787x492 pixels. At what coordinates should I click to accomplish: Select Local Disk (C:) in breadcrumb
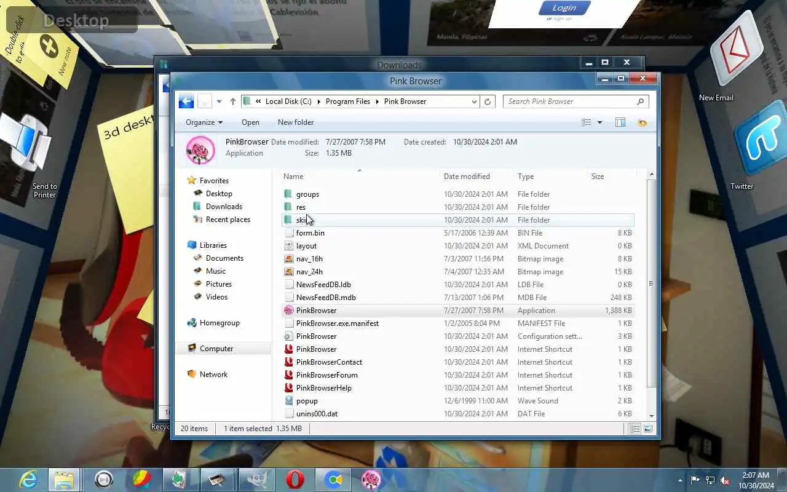288,101
